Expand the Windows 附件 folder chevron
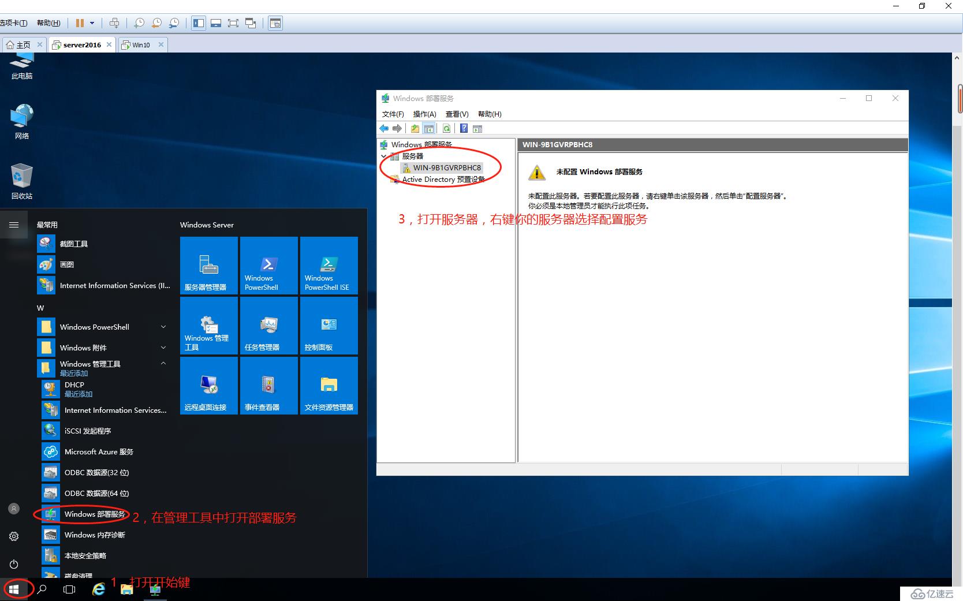The image size is (963, 601). click(163, 348)
